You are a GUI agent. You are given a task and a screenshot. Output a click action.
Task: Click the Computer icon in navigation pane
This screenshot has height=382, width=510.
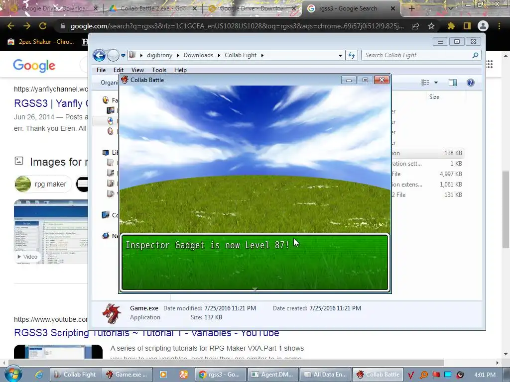(x=106, y=215)
